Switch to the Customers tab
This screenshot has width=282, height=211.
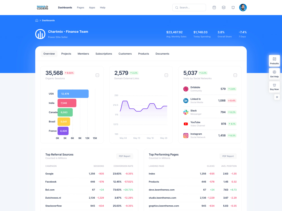[x=125, y=54]
